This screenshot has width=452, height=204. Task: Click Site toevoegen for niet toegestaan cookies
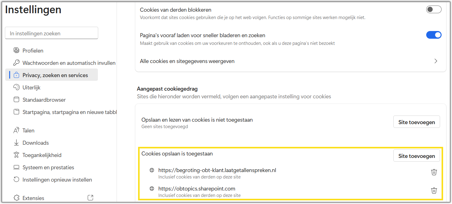coord(416,122)
